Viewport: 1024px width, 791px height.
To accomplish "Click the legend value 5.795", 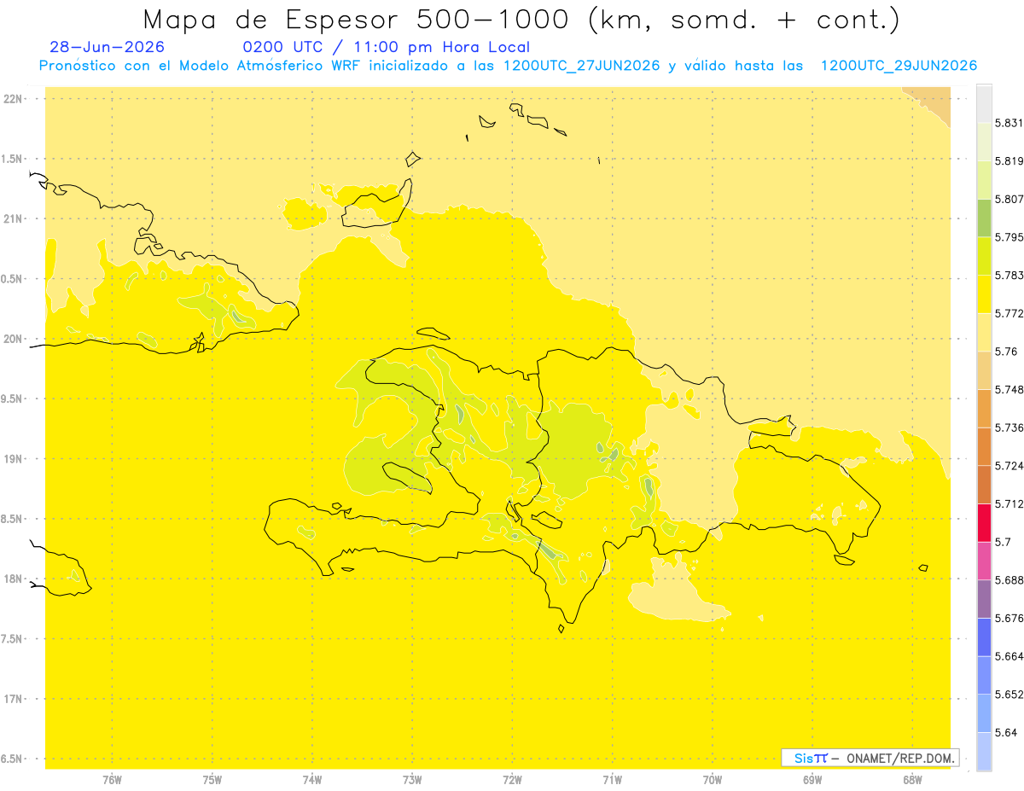I will point(1009,237).
